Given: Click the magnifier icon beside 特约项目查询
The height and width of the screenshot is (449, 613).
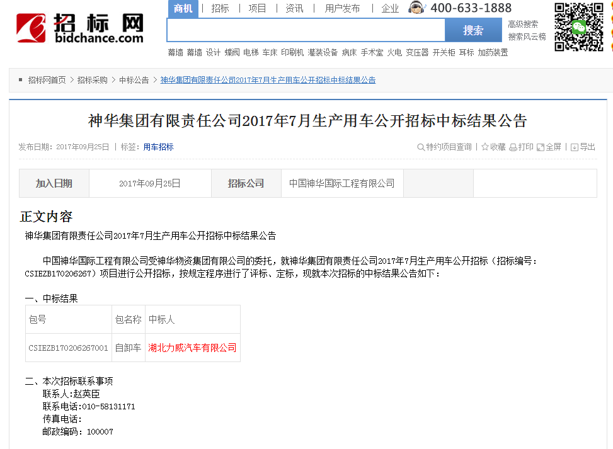Looking at the screenshot, I should point(421,147).
